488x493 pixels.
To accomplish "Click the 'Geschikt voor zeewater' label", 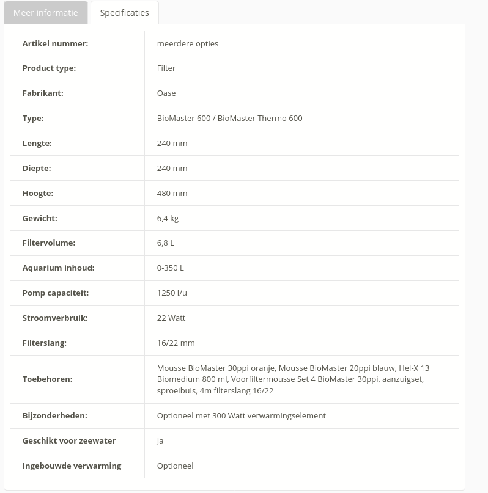I will pos(68,440).
